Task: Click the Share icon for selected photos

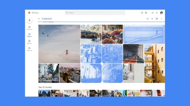Action: pos(147,19)
